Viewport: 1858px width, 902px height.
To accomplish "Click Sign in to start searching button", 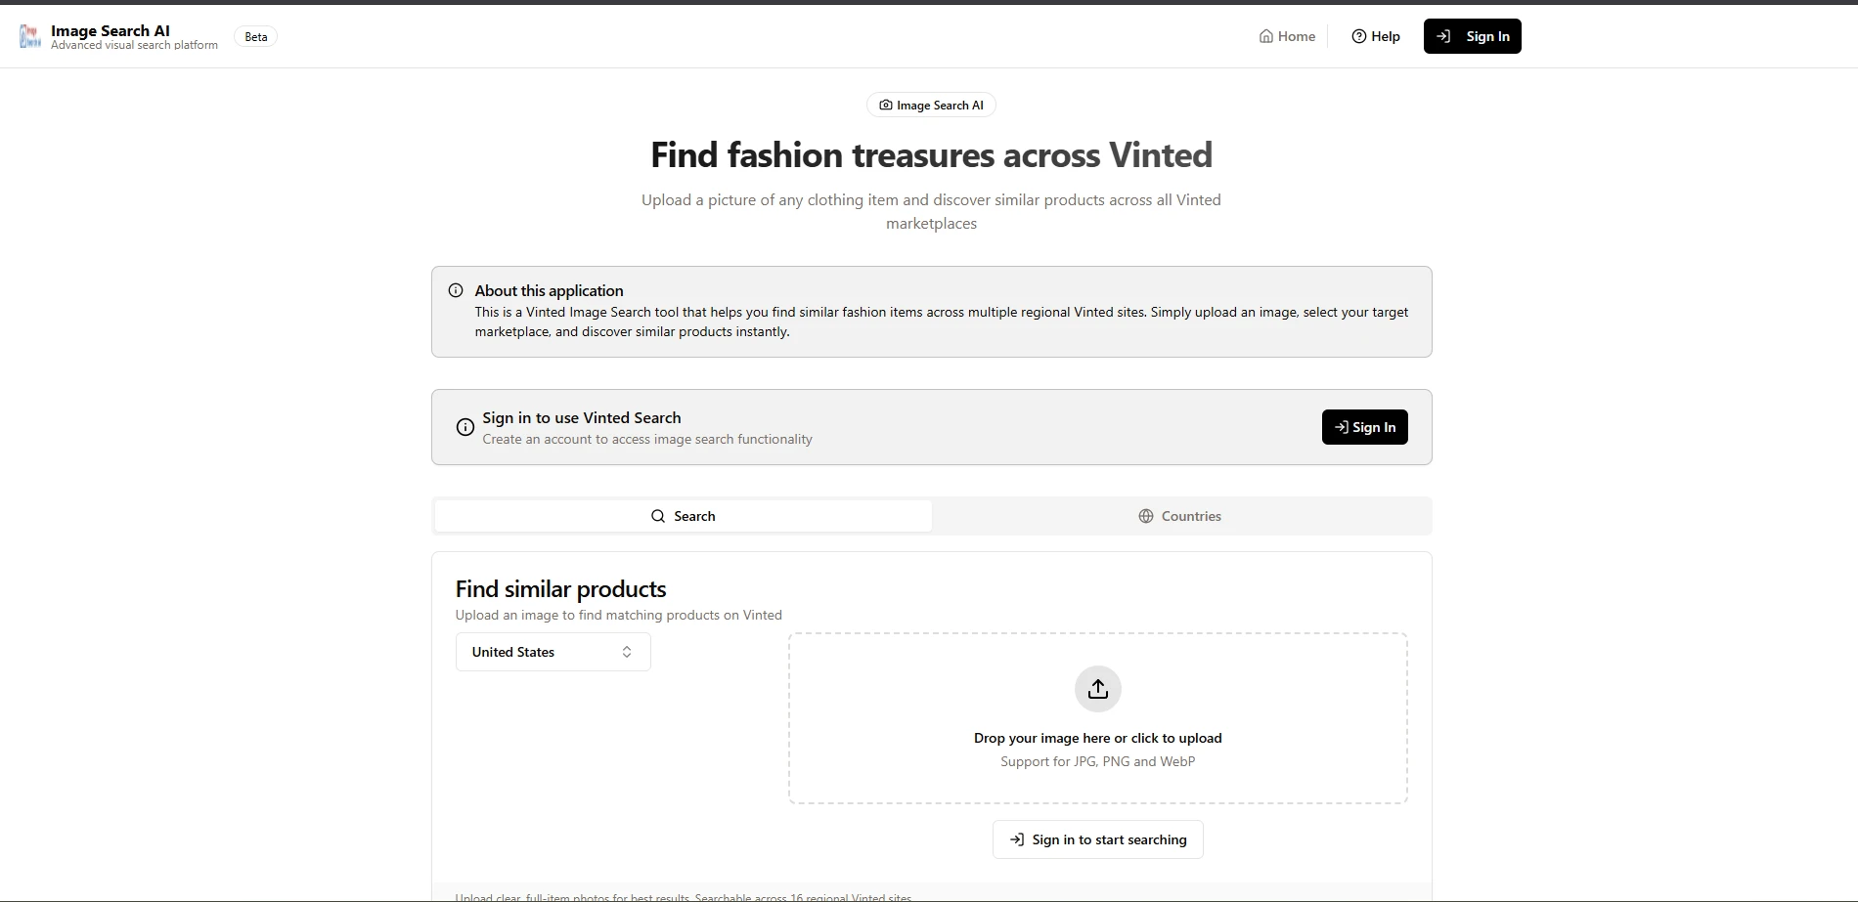I will pyautogui.click(x=1097, y=839).
